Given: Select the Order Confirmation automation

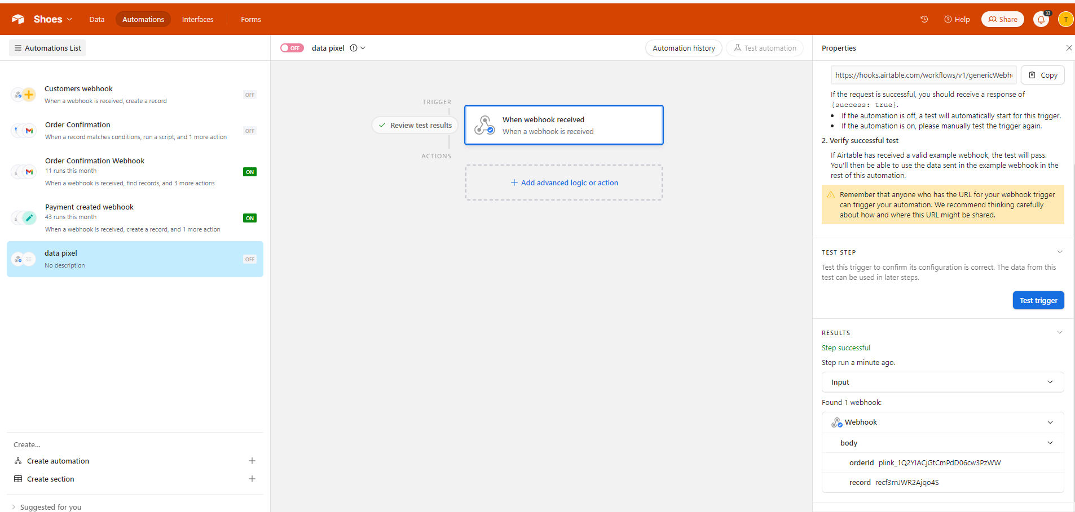Looking at the screenshot, I should [x=135, y=131].
